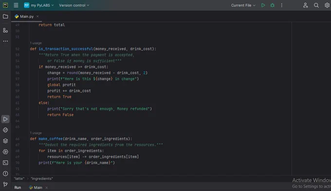Open the Current File run configuration dropdown
This screenshot has width=331, height=191.
(x=243, y=5)
